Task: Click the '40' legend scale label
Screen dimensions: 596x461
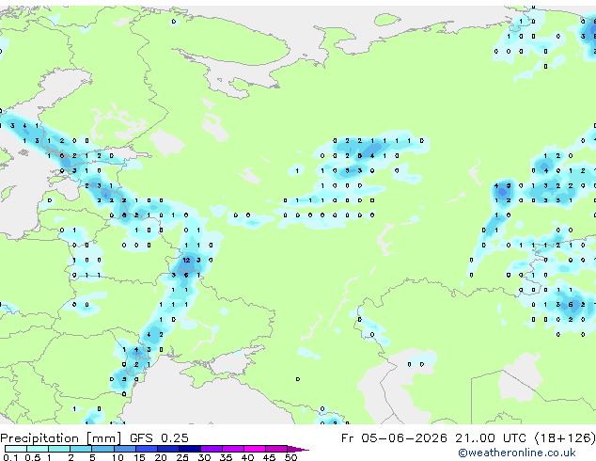Action: (x=247, y=457)
